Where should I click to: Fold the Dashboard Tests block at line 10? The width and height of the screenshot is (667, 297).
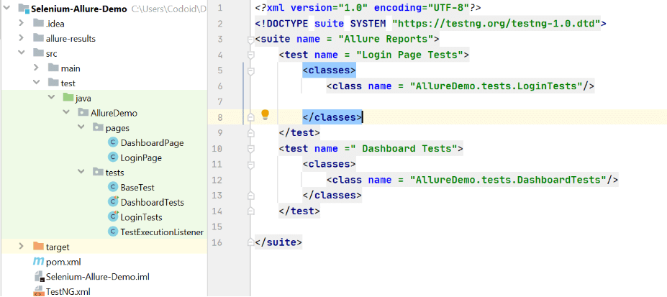[x=251, y=149]
